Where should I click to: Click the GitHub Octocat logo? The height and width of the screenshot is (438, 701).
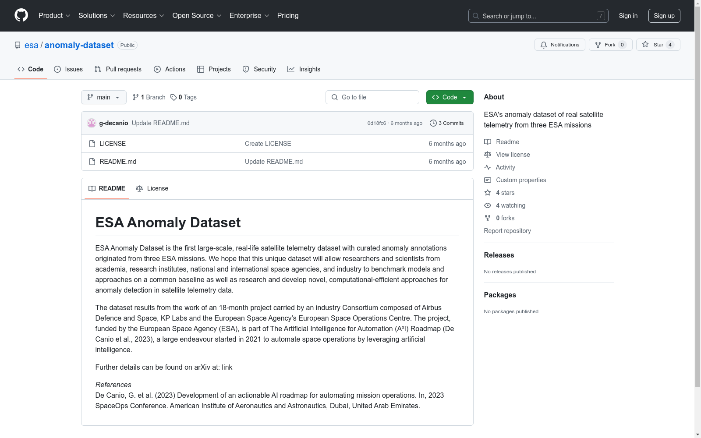pyautogui.click(x=21, y=15)
